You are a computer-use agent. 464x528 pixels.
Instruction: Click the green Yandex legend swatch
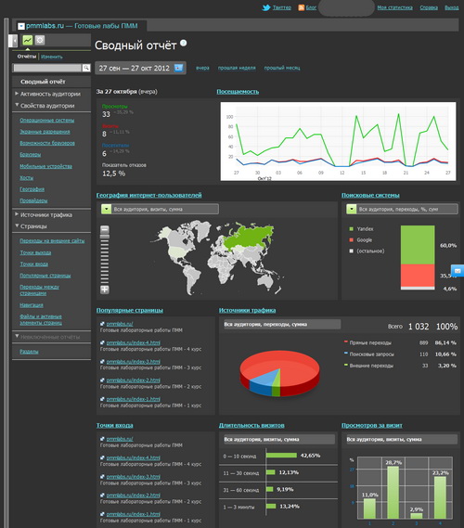351,229
